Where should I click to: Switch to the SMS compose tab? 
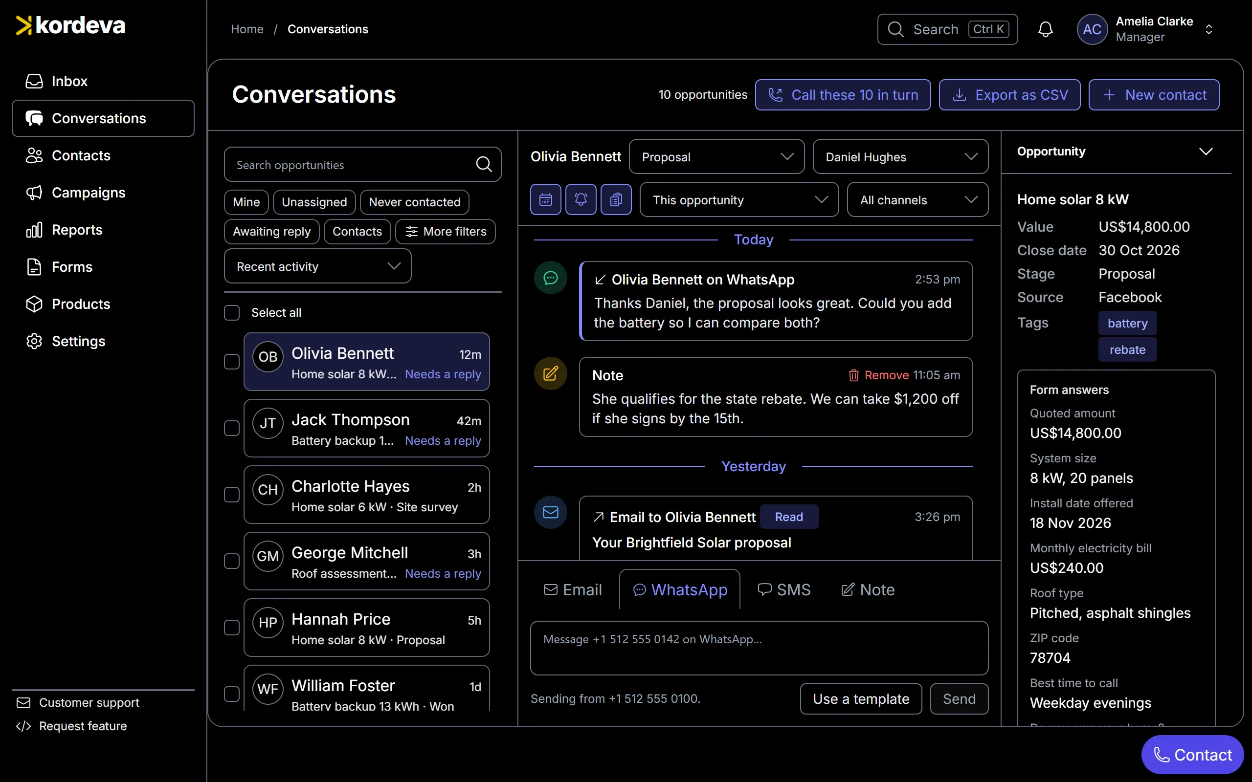pyautogui.click(x=783, y=589)
